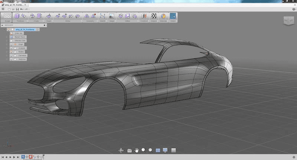The image size is (297, 160).
Task: Click the Sketch tool icon
Action: 102,16
